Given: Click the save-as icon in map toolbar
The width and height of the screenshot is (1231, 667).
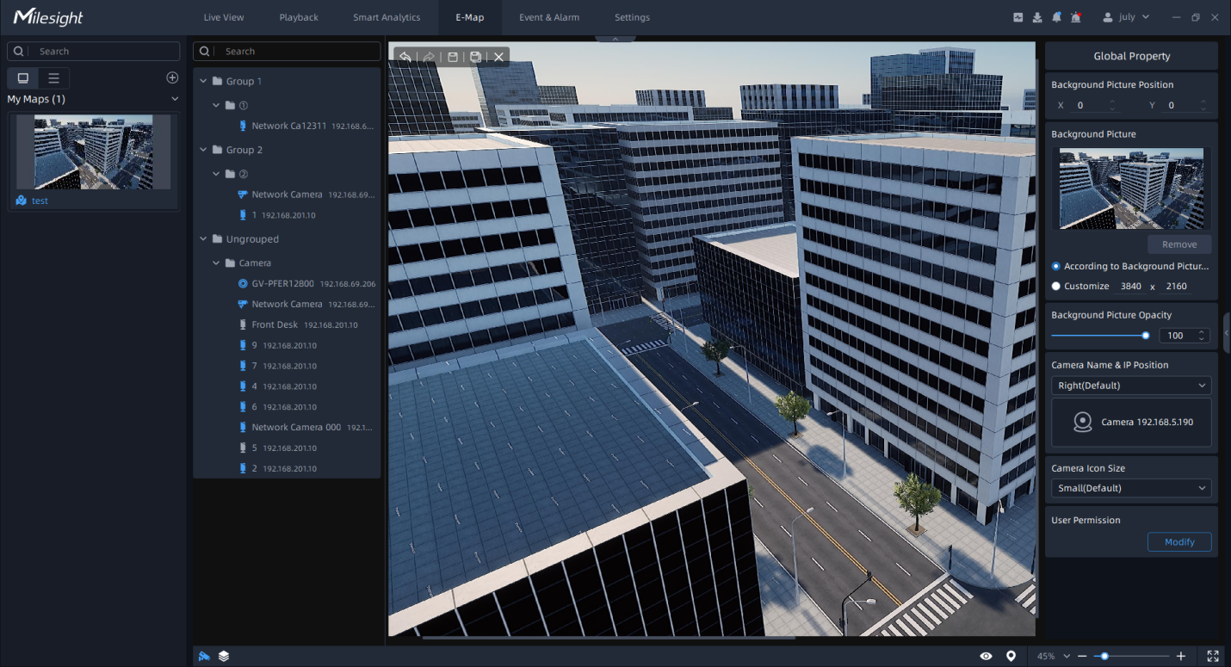Looking at the screenshot, I should click(475, 57).
